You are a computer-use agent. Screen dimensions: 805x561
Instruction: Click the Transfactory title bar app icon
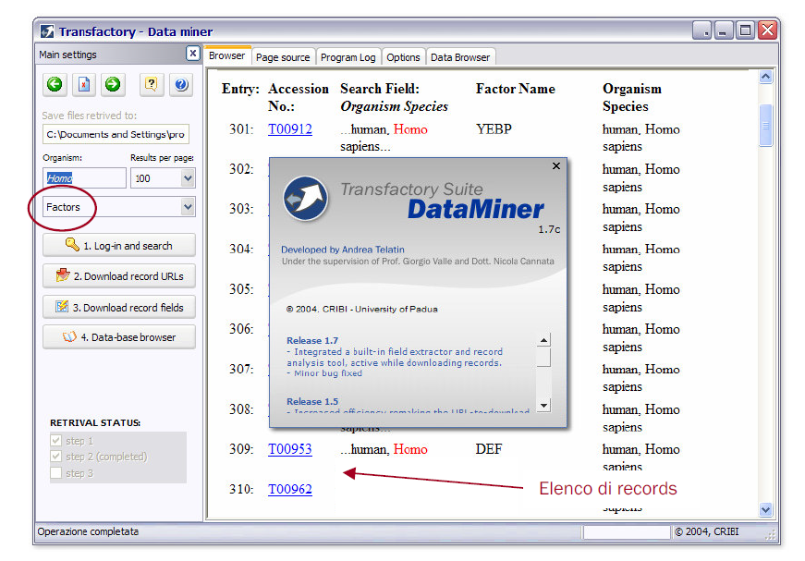(x=47, y=31)
